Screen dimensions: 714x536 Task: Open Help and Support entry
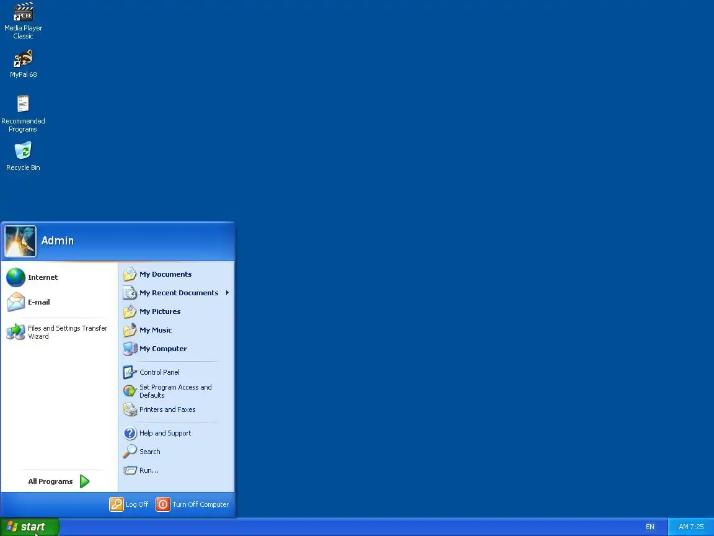point(177,433)
